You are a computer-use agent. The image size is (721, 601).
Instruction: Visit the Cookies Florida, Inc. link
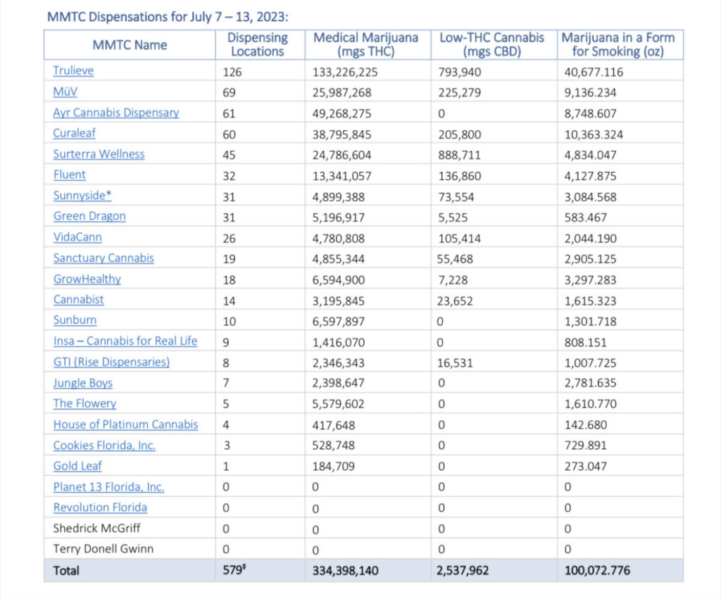coord(104,445)
